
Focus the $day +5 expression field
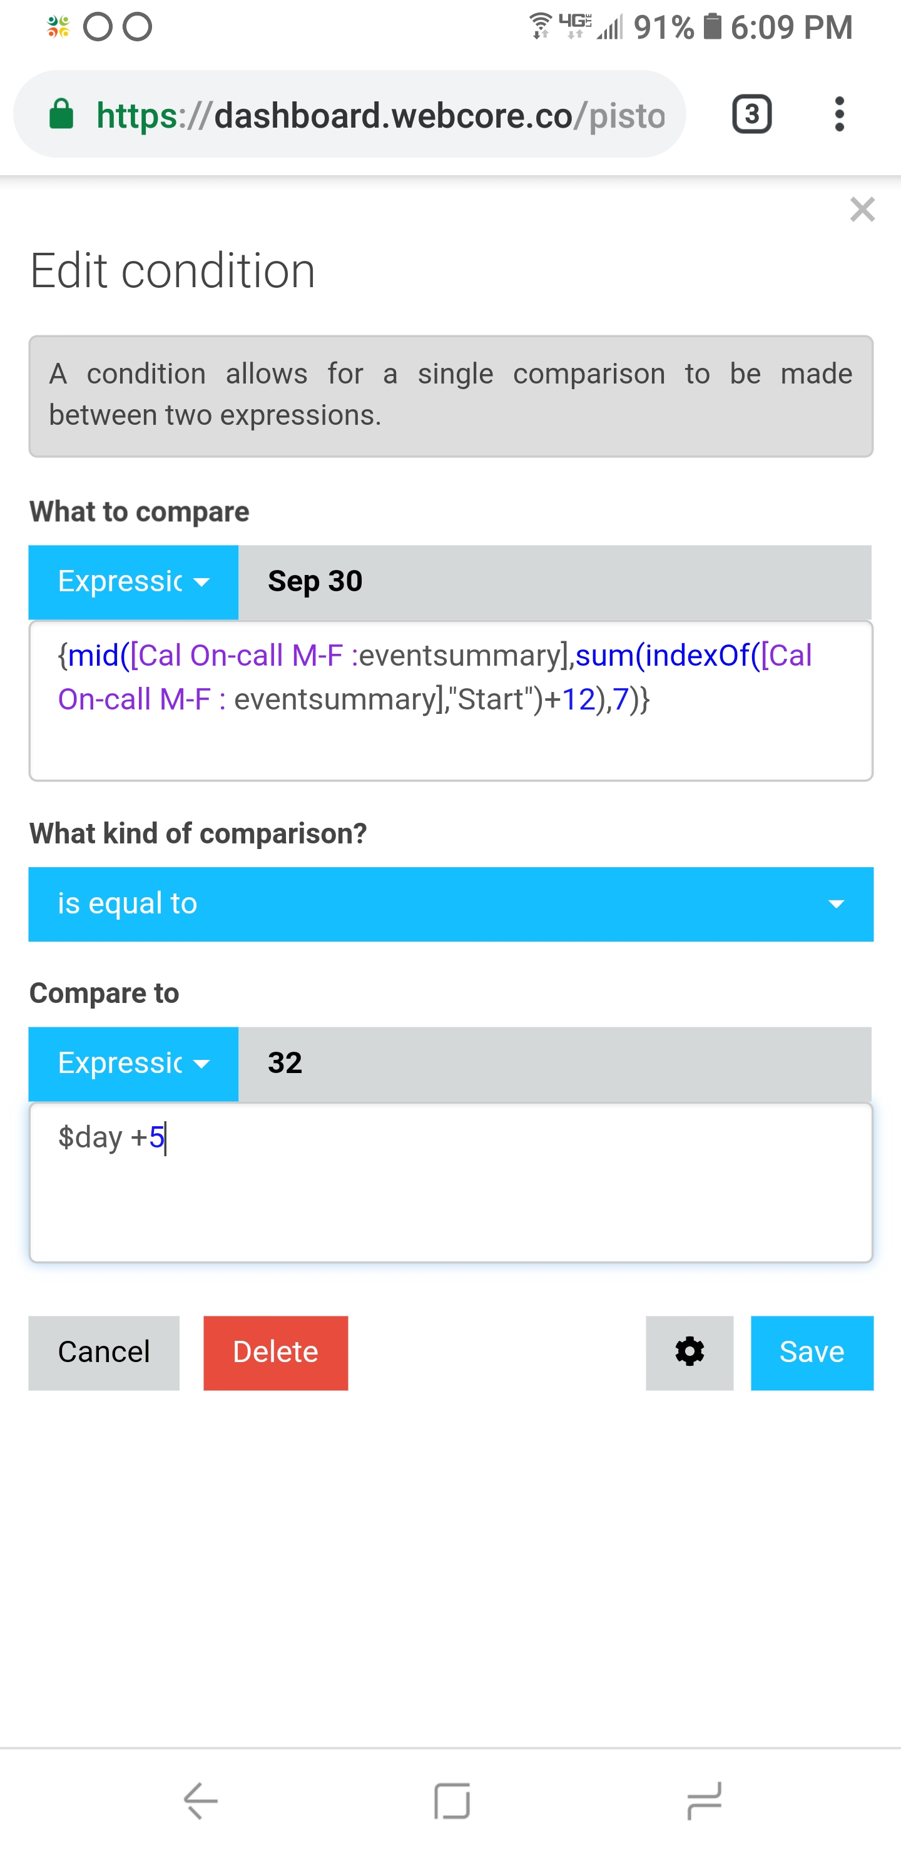tap(451, 1182)
